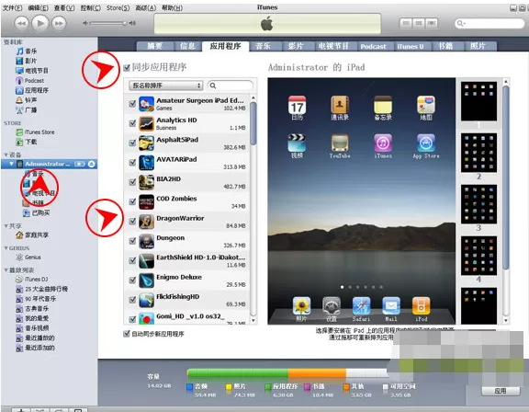Open 家庭共享 in sidebar
Viewport: 529px width, 412px height.
32,235
